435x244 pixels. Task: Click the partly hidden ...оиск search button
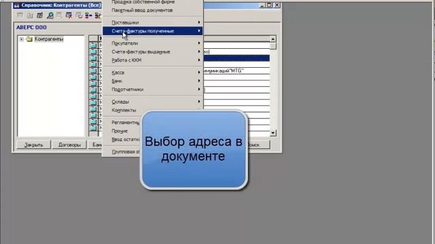[x=258, y=144]
